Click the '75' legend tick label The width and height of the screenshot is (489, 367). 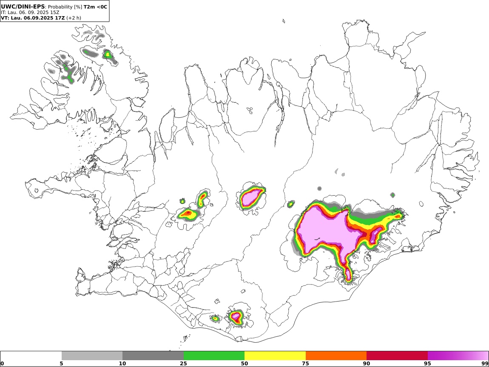(306, 363)
